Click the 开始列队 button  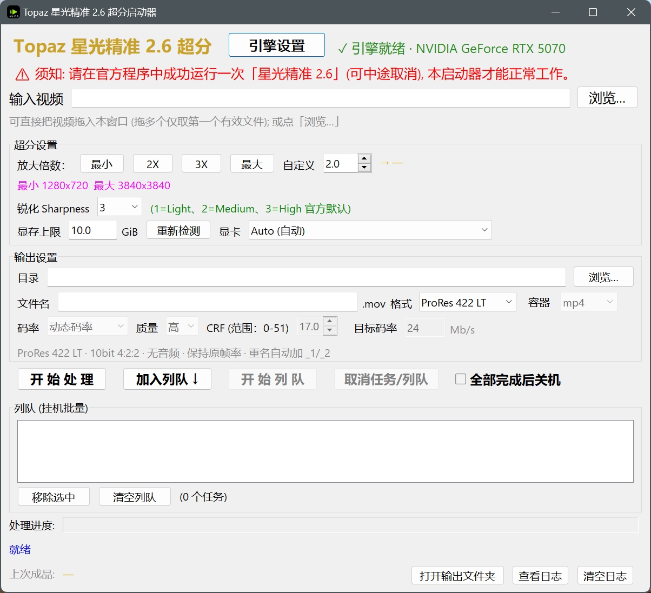click(273, 379)
